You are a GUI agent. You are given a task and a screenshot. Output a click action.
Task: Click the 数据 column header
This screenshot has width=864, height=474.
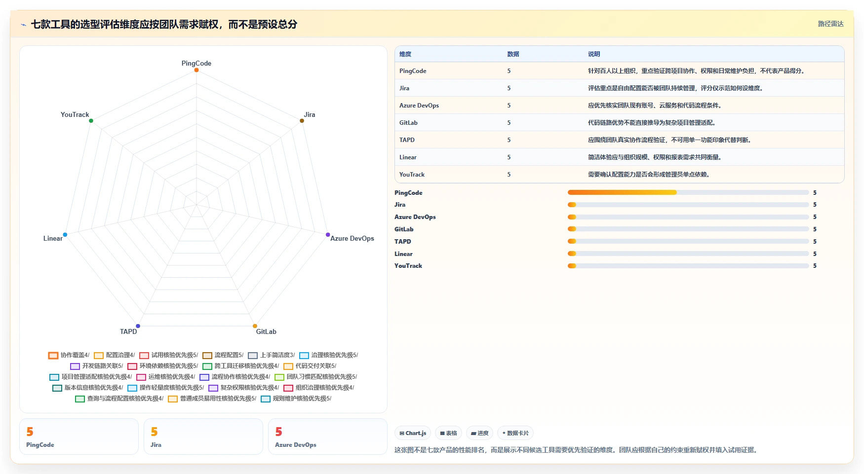pyautogui.click(x=513, y=54)
